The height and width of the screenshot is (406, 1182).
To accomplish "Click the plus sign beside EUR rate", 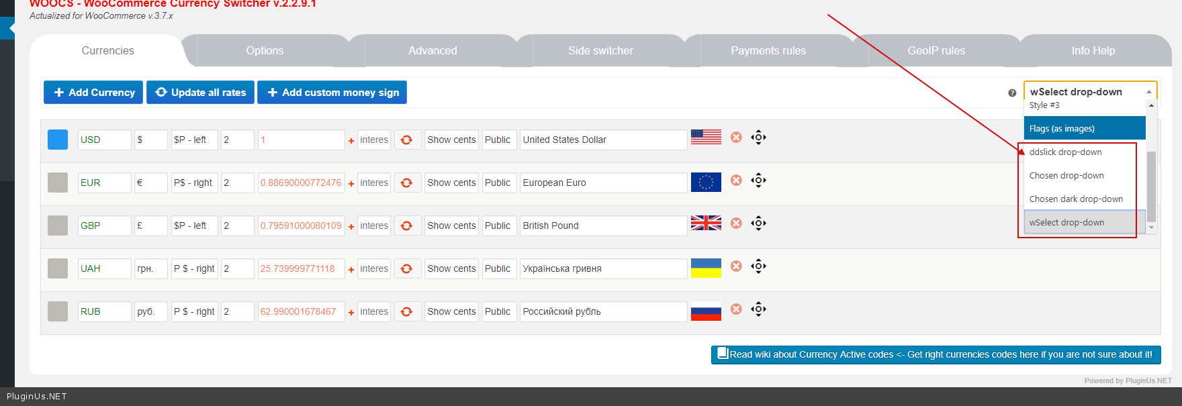I will pos(351,184).
